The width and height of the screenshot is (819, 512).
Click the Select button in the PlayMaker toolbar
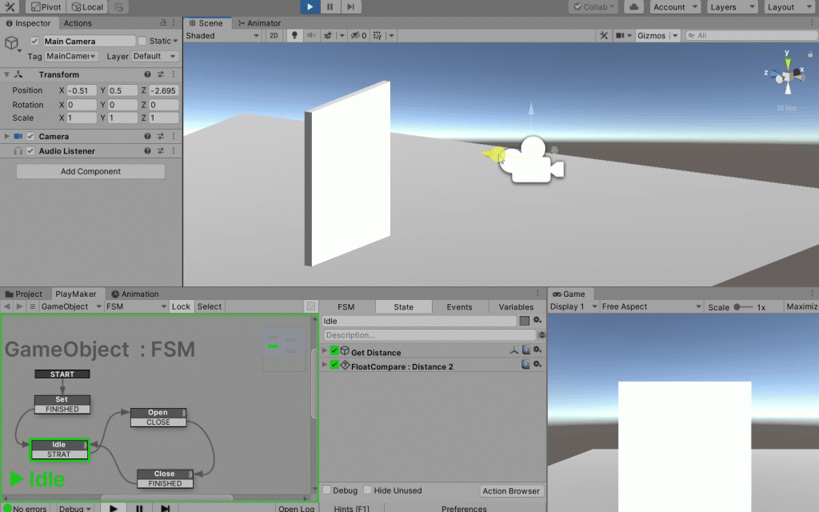point(209,306)
